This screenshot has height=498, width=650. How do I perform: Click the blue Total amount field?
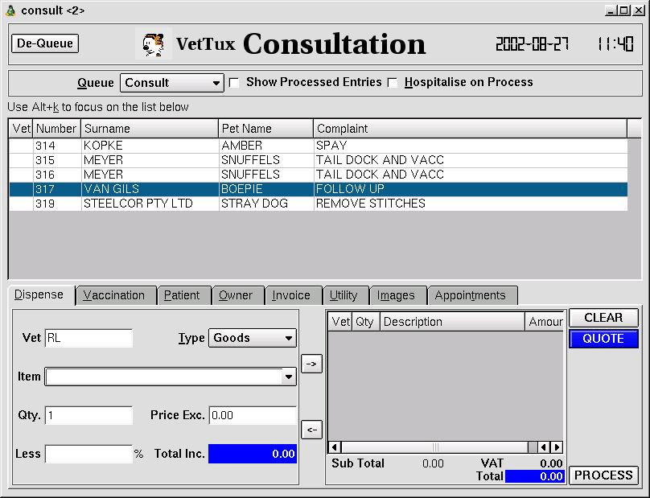pyautogui.click(x=534, y=476)
